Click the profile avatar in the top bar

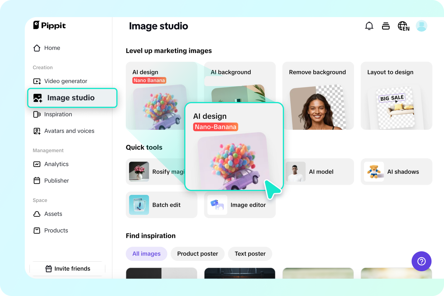[422, 26]
